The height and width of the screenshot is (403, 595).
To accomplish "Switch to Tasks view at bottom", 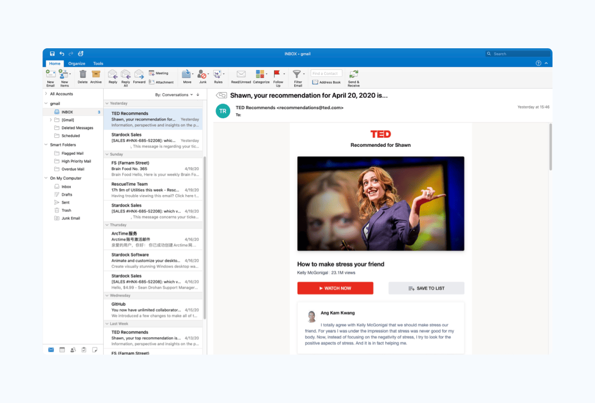I will [x=84, y=349].
